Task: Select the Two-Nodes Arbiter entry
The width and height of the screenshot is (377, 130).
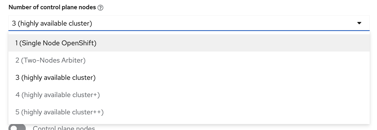Action: (50, 60)
